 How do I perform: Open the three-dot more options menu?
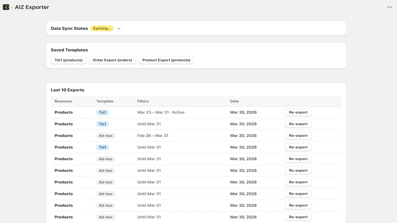pos(390,7)
